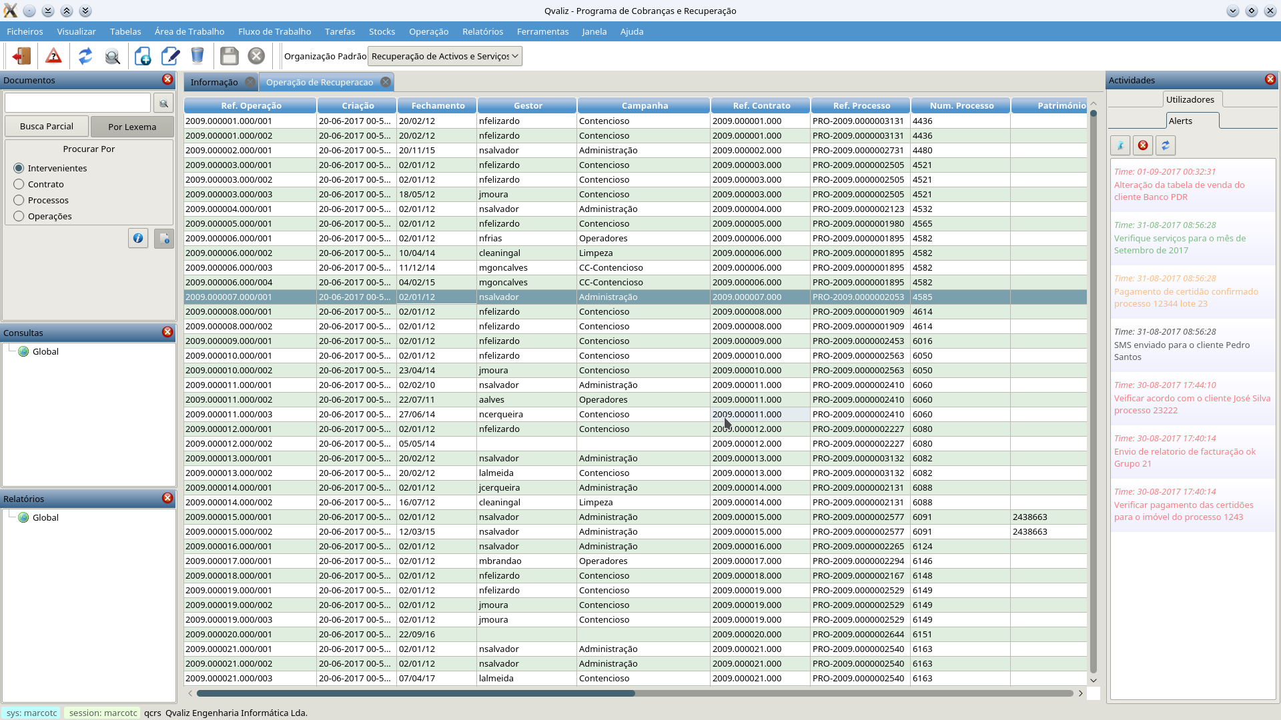Click the warning question-mark triangle icon
Image resolution: width=1281 pixels, height=720 pixels.
click(x=53, y=56)
